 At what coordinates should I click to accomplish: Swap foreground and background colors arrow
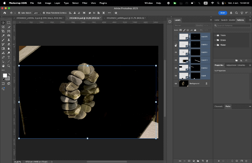click(9, 74)
